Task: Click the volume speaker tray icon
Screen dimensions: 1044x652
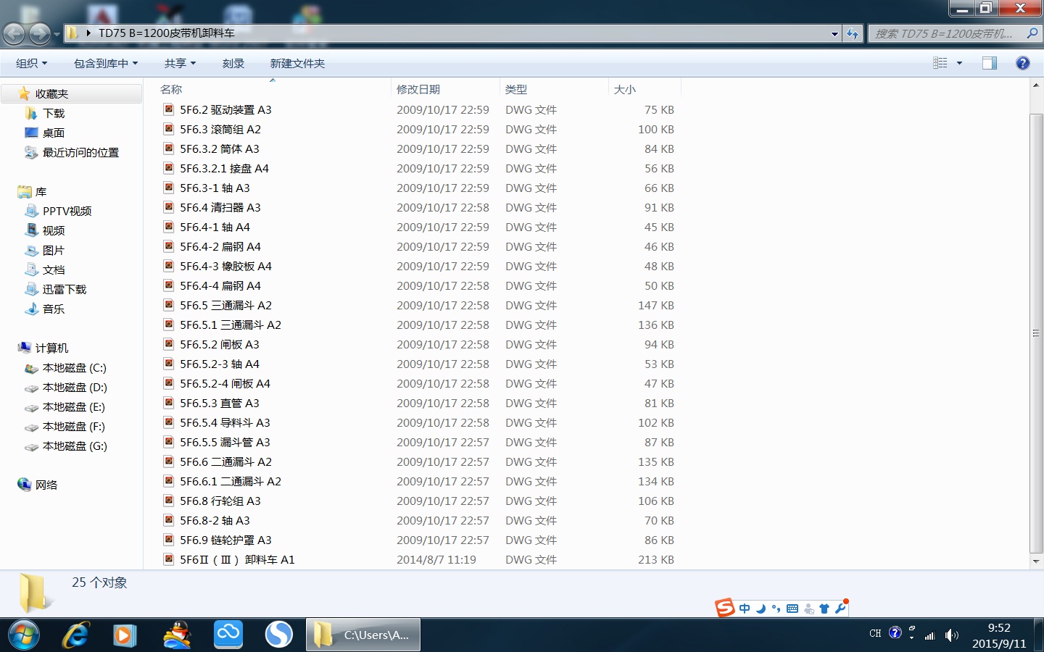Action: click(951, 635)
